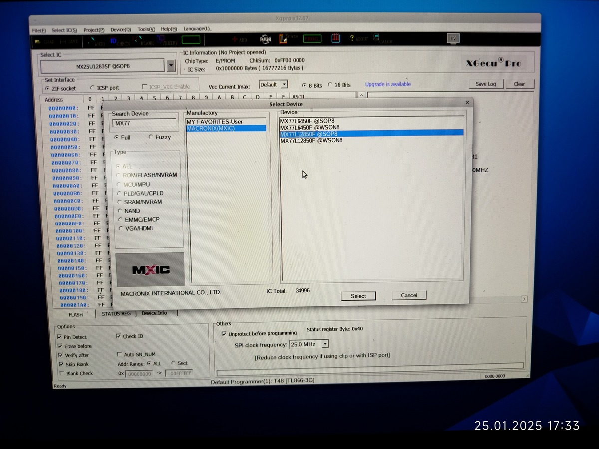Click the Save Log button
599x449 pixels.
tap(485, 84)
